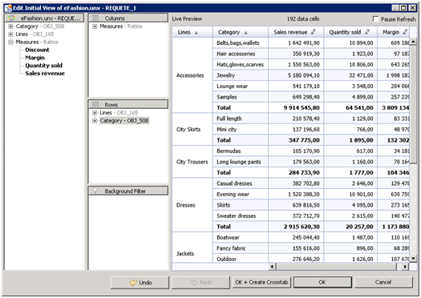Click sort icon on Margin header
This screenshot has width=421, height=298.
(x=405, y=32)
